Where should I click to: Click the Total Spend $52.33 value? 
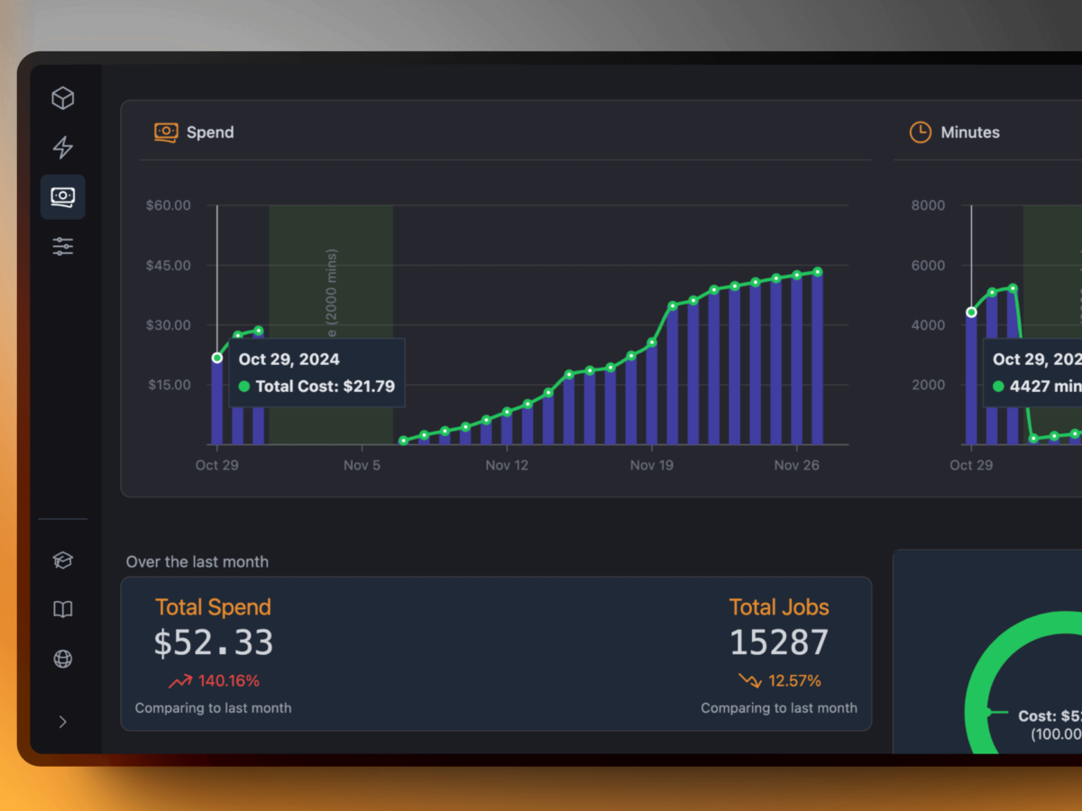click(214, 642)
